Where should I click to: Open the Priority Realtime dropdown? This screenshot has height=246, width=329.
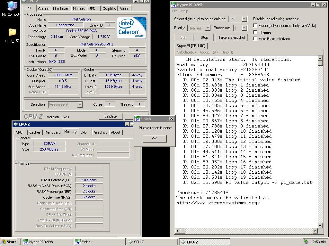point(208,28)
